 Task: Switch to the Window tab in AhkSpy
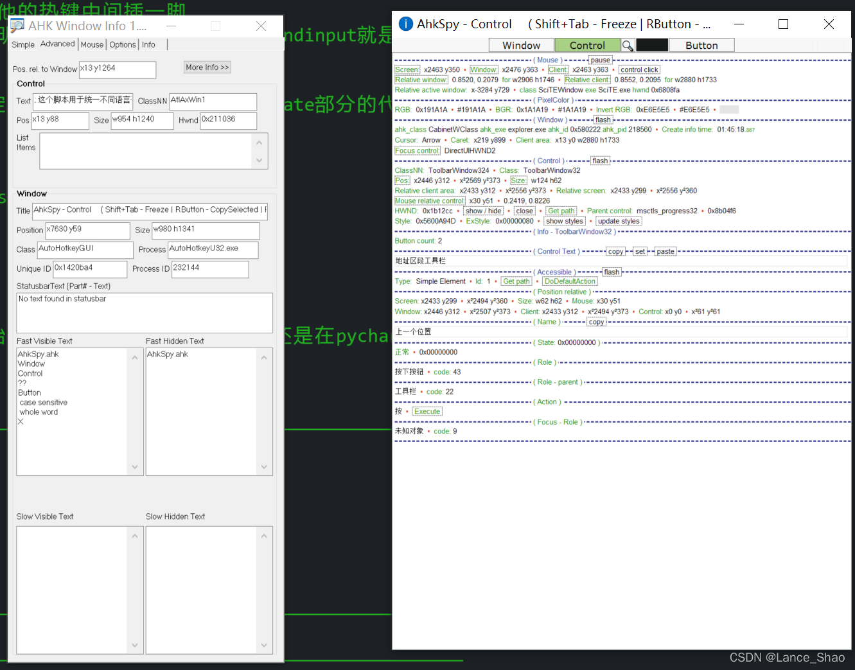click(521, 46)
